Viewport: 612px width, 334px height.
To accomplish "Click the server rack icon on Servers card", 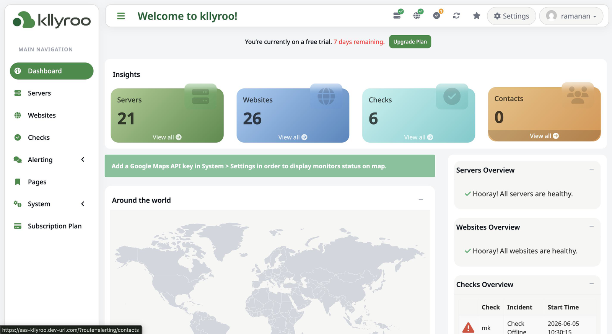I will click(200, 96).
